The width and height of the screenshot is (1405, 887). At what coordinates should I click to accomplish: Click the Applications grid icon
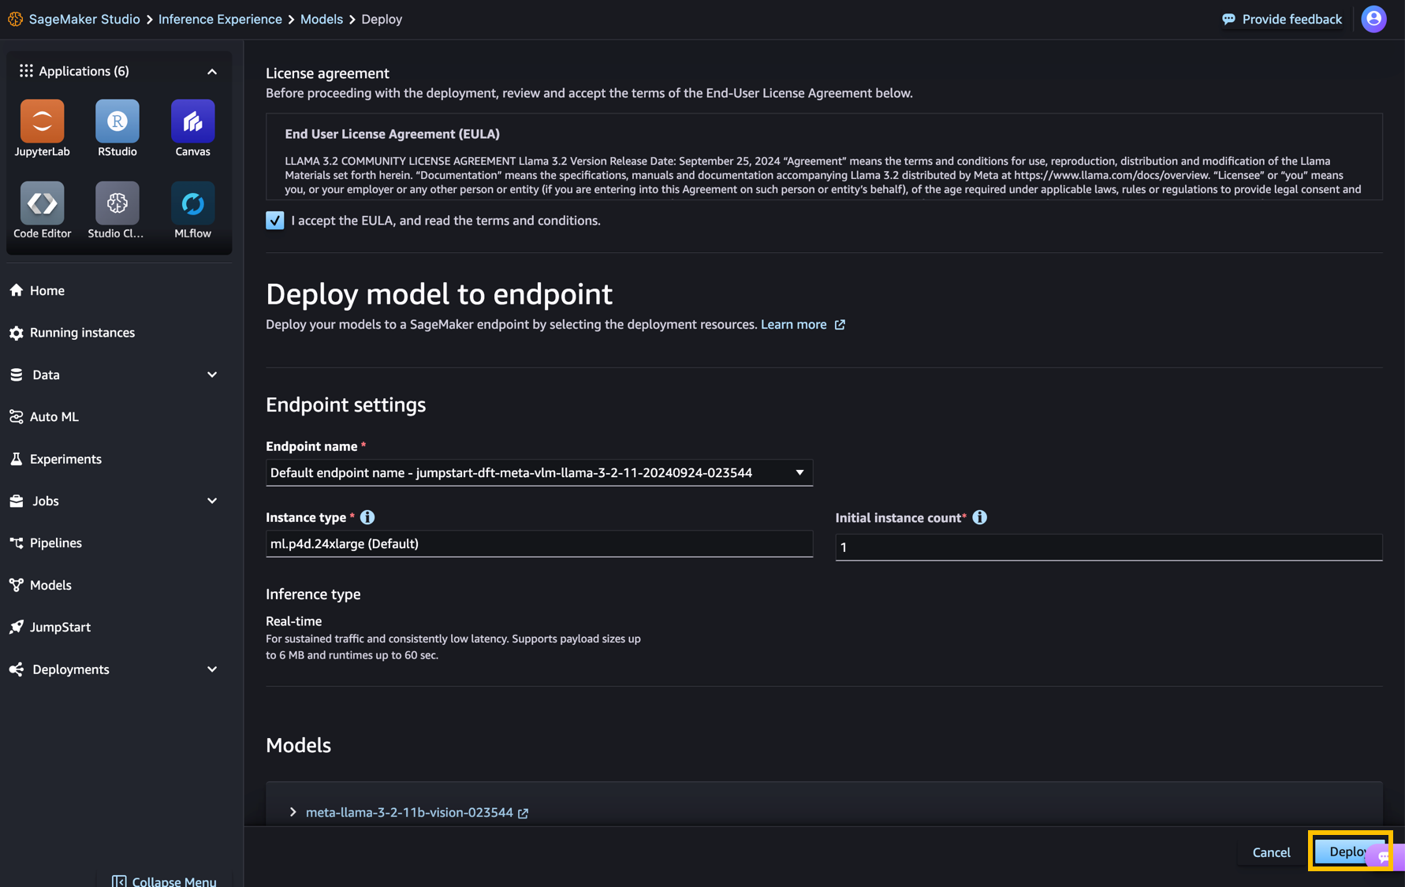click(x=26, y=71)
